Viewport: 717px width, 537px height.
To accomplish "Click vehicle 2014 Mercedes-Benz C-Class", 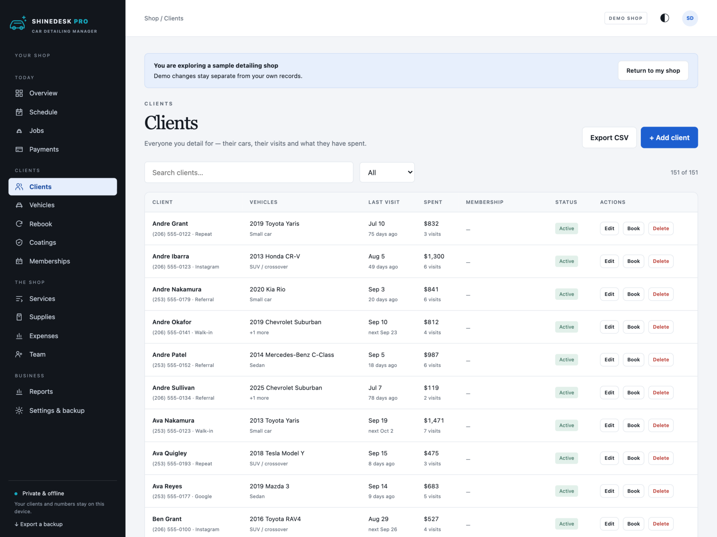I will 292,355.
